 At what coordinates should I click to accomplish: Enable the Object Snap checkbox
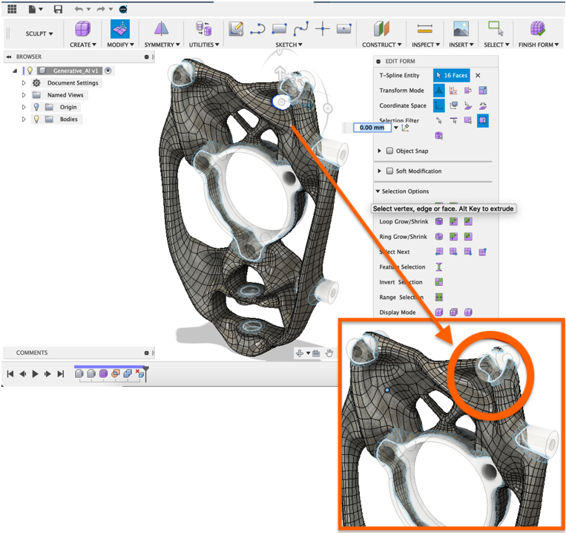pyautogui.click(x=390, y=151)
